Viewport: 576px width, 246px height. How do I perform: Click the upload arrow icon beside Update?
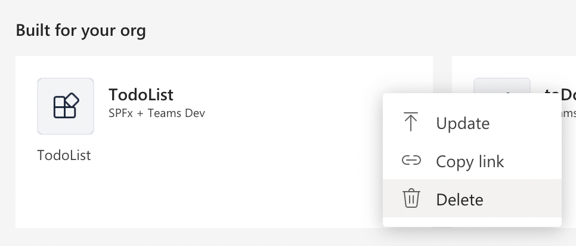click(411, 122)
